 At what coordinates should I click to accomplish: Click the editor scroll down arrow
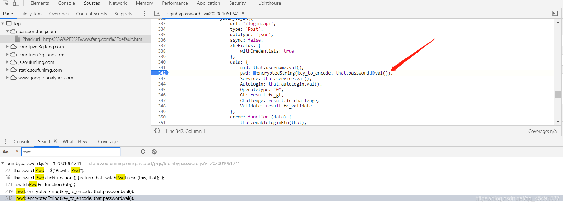tap(557, 121)
